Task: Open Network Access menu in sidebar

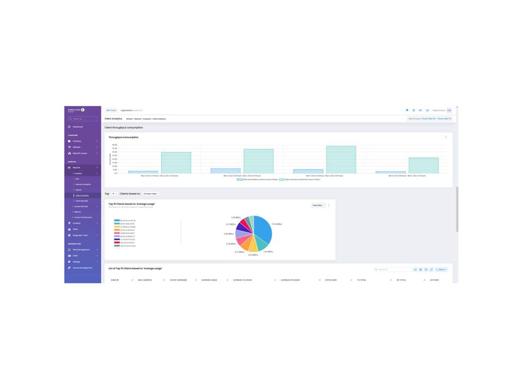Action: pos(80,153)
